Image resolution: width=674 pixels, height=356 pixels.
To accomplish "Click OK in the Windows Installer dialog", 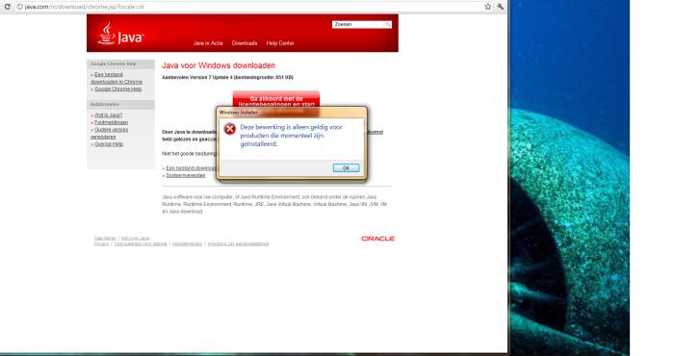I will tap(346, 168).
